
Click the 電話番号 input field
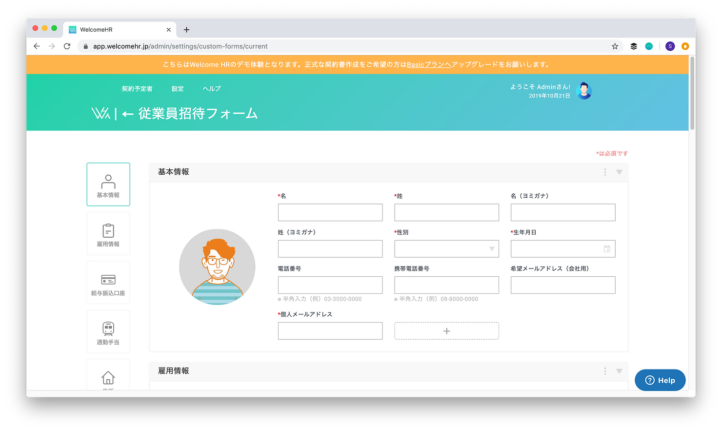[330, 285]
